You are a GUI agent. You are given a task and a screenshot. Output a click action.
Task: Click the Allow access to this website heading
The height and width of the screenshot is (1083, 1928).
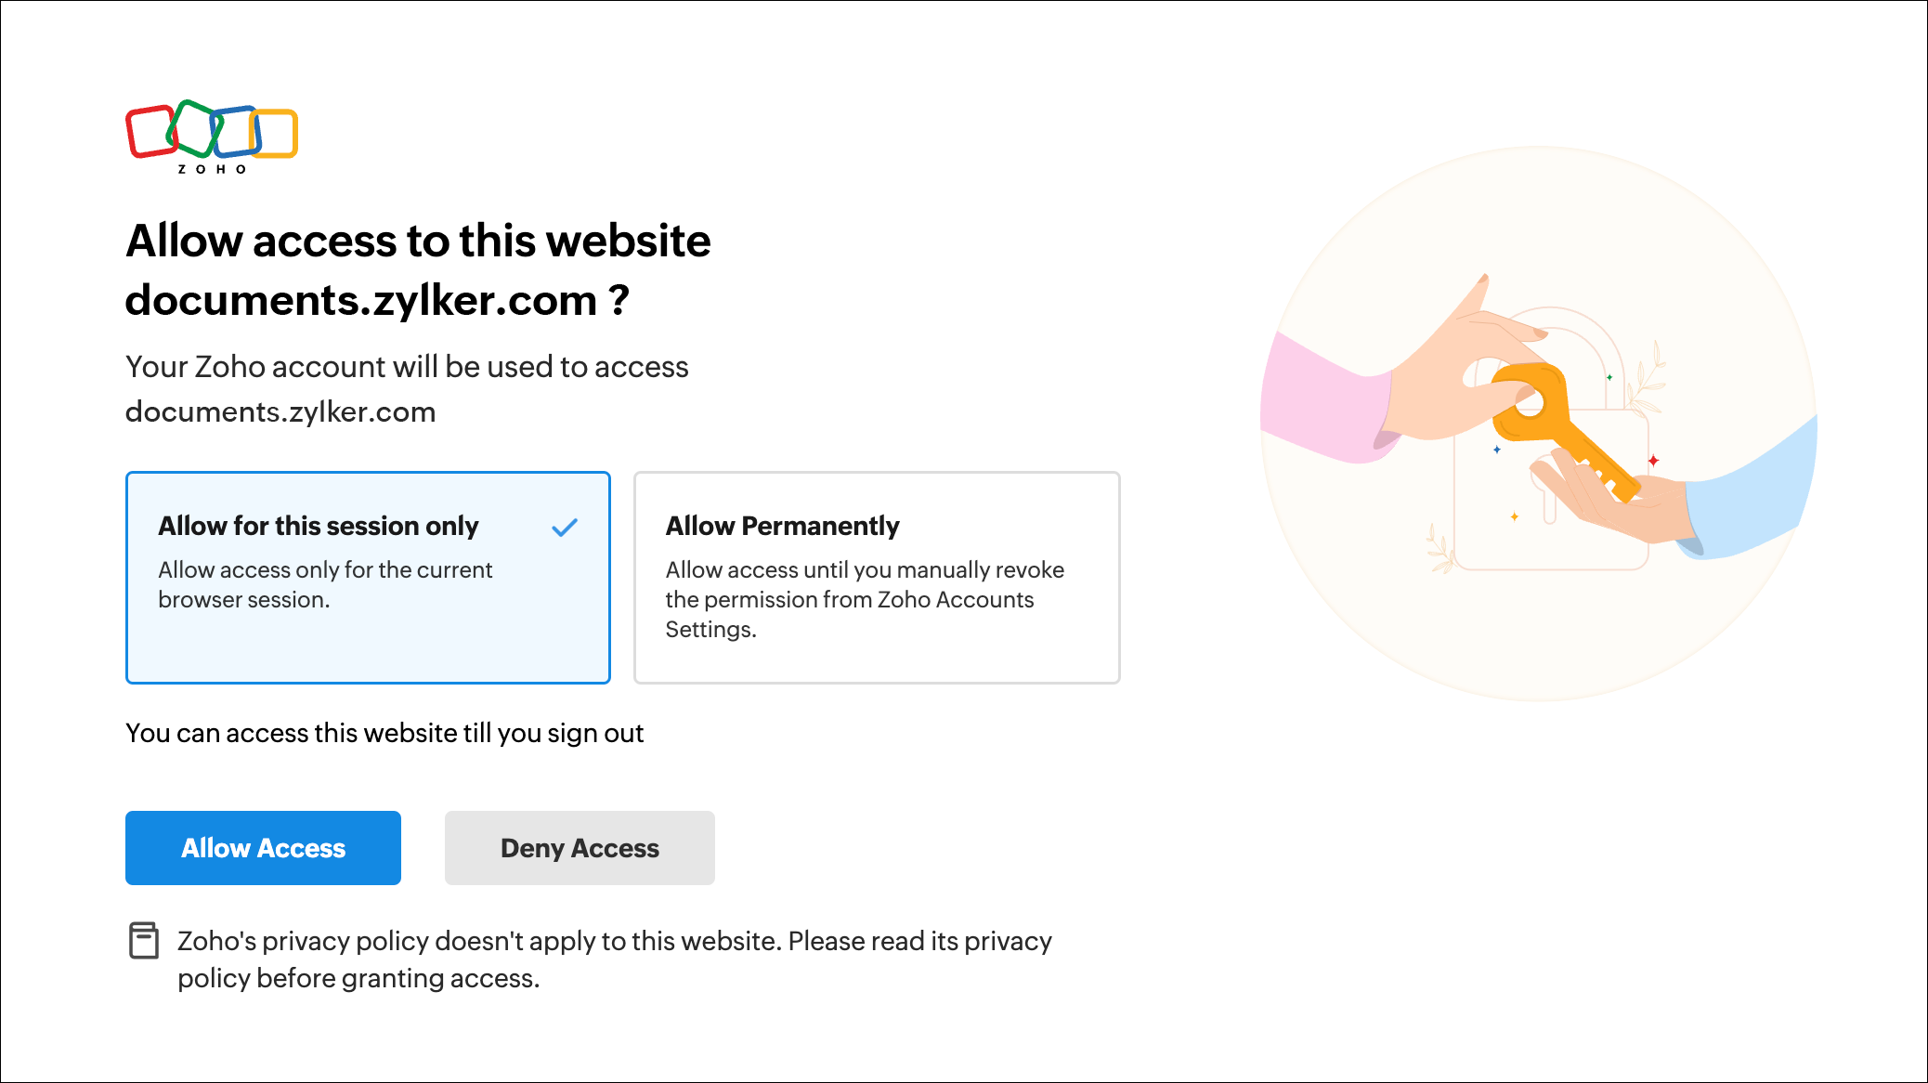[418, 241]
